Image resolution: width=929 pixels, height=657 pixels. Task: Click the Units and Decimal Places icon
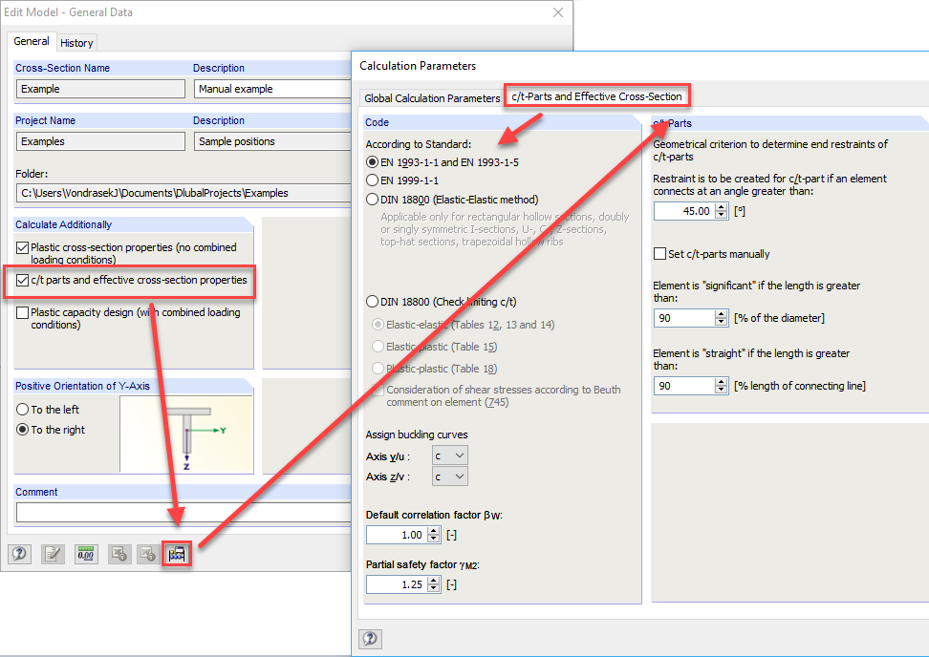[85, 554]
